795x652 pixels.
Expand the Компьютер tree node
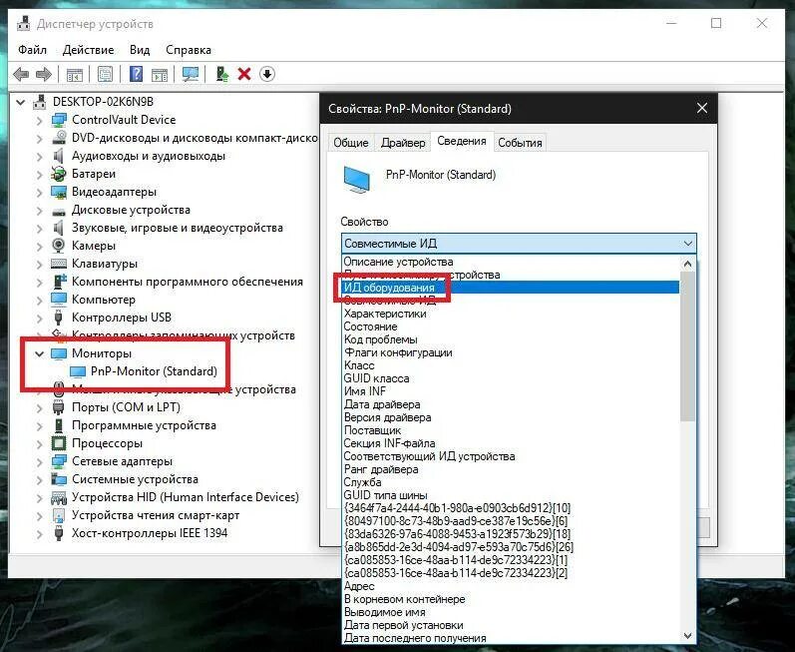click(x=40, y=300)
